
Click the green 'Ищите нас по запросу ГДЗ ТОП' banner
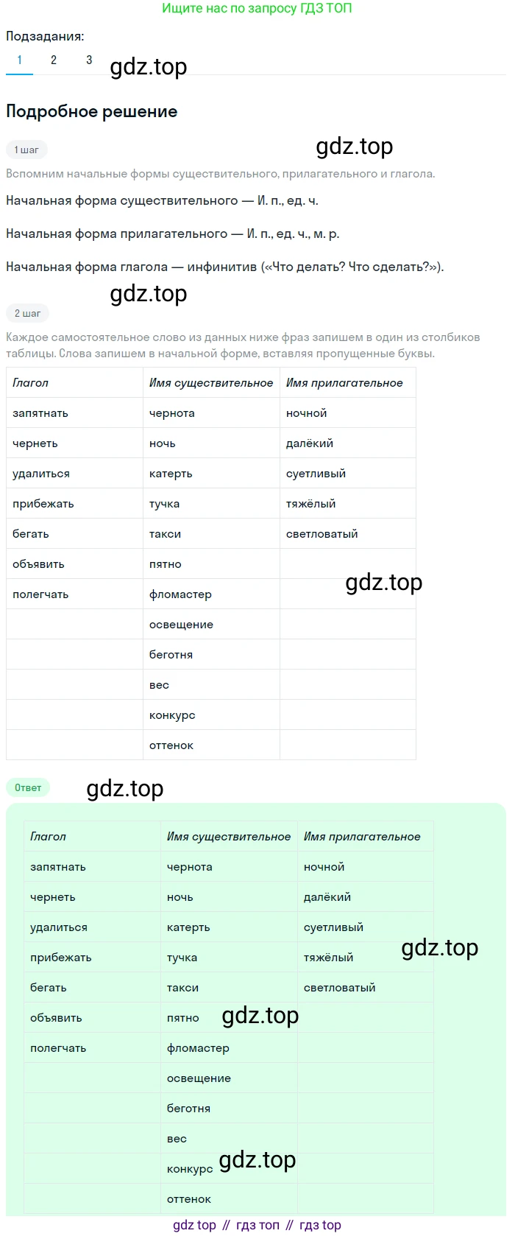pyautogui.click(x=257, y=9)
